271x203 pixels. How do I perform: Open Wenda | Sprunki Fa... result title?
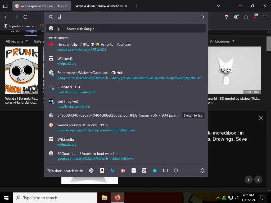[21, 98]
